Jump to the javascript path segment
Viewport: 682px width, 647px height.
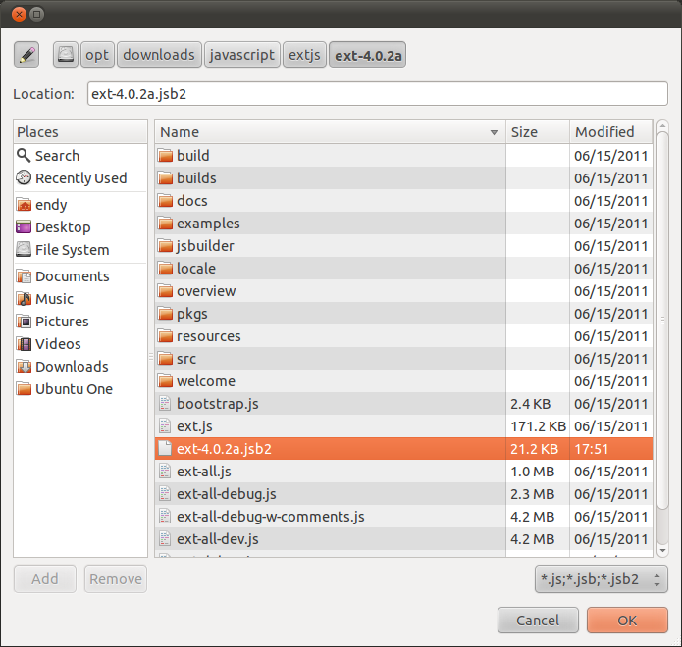[x=241, y=55]
